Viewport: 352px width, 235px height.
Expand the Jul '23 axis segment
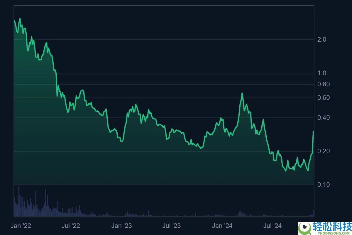coord(172,226)
